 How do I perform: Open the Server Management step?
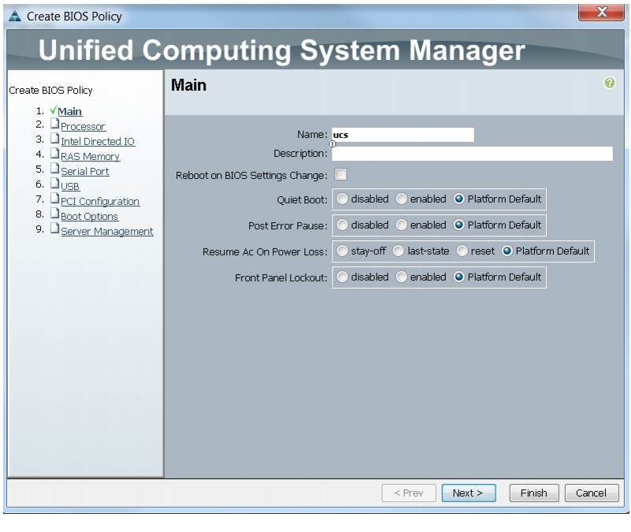tap(107, 231)
